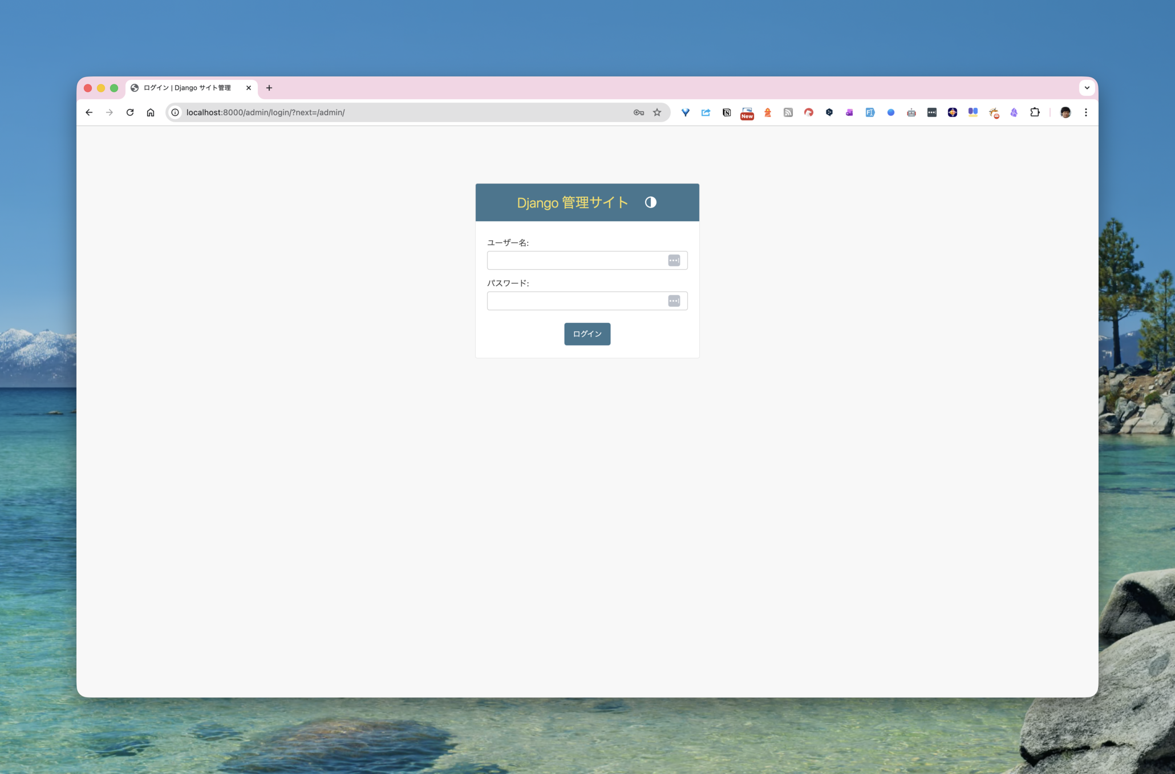Go forward with the browser forward arrow
This screenshot has width=1175, height=774.
coord(110,112)
